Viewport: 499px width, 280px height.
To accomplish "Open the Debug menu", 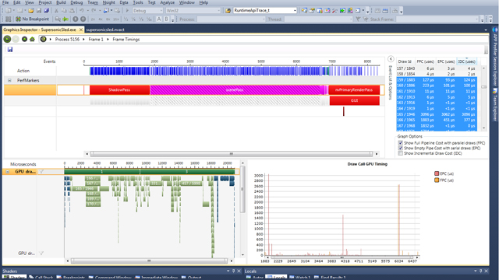I will pyautogui.click(x=76, y=2).
